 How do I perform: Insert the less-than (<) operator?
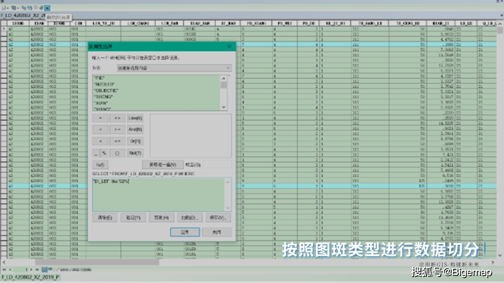click(100, 141)
